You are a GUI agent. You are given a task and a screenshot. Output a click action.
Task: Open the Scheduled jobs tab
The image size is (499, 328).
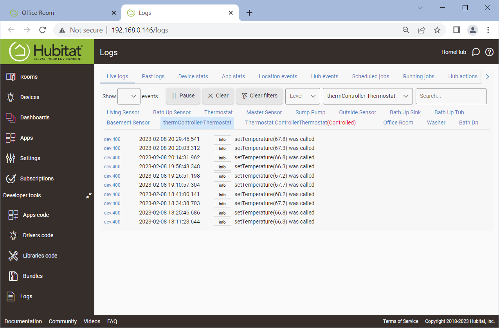tap(370, 76)
